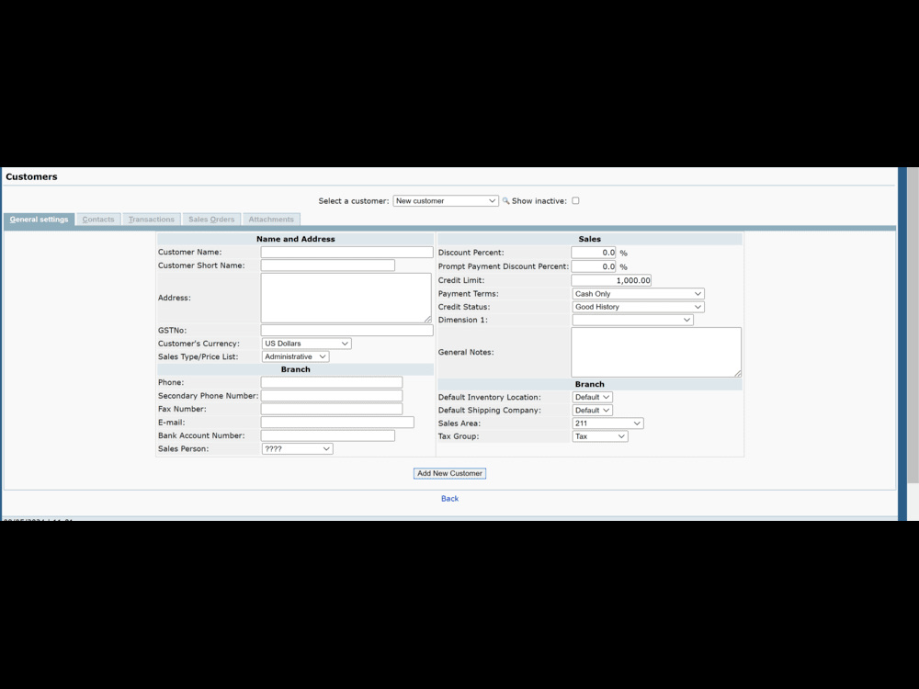Open the Customer's Currency dropdown
Screen dimensions: 919x689
[x=305, y=343]
